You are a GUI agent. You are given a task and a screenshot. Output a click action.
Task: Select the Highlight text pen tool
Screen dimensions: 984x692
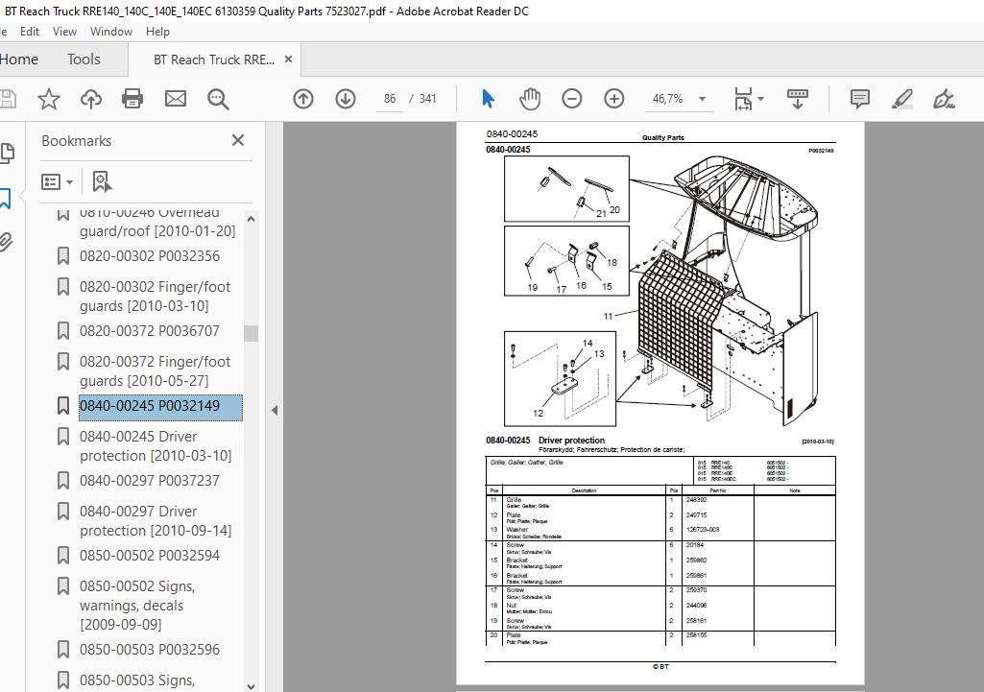901,99
